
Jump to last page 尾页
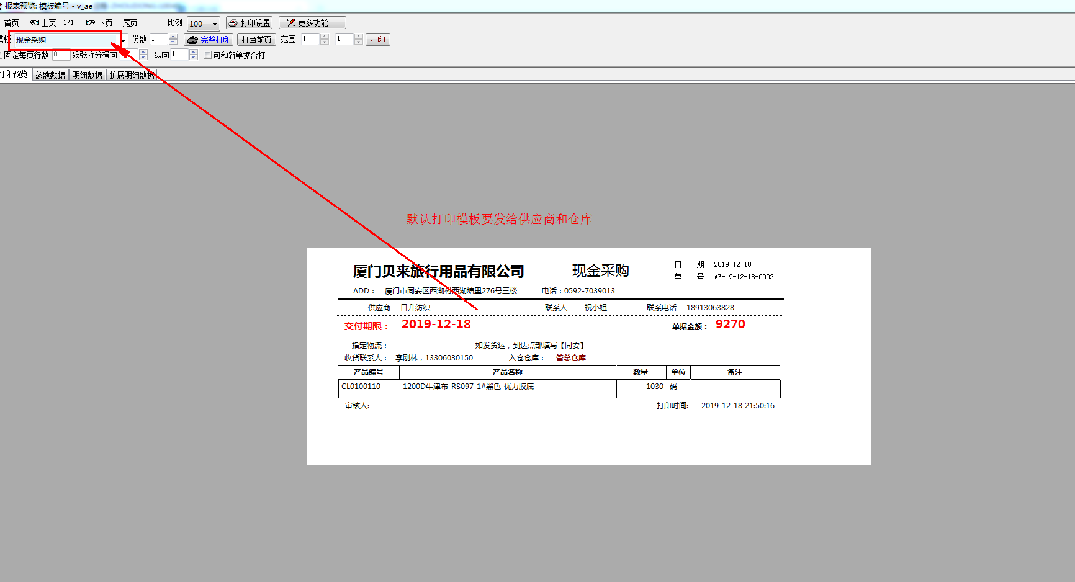[130, 23]
